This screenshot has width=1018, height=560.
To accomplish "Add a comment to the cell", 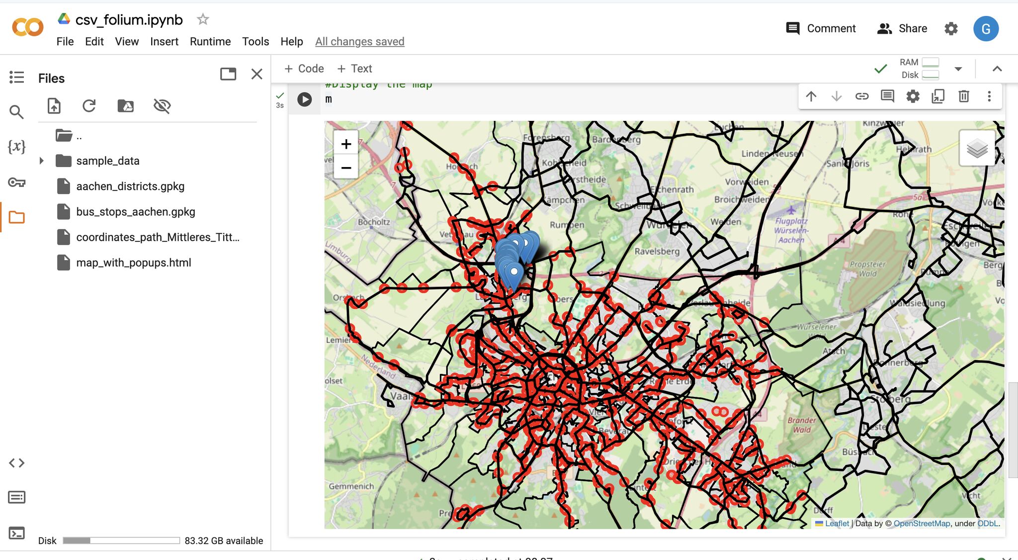I will pos(887,96).
